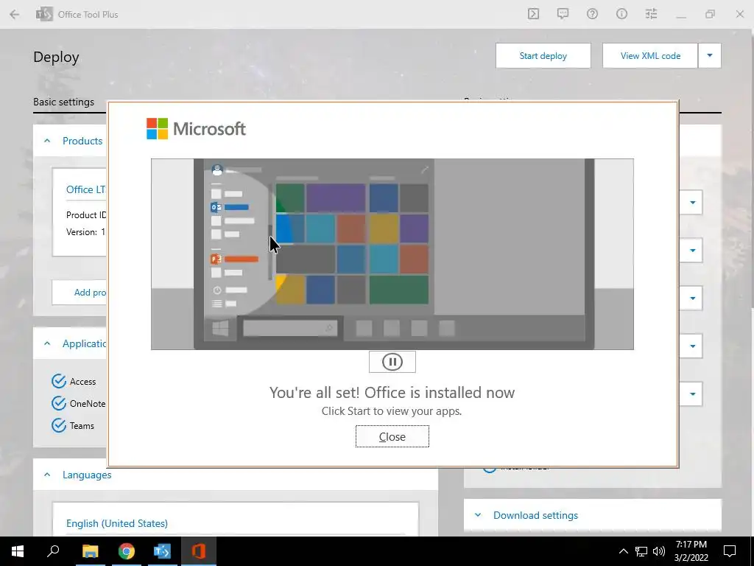
Task: Open the network tray icon
Action: [x=641, y=551]
